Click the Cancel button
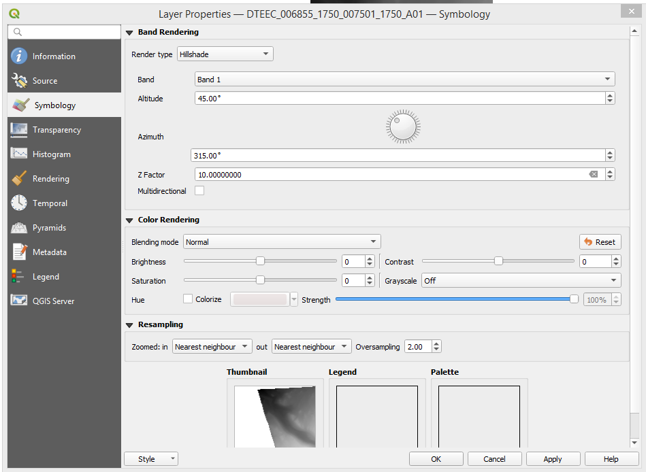646x472 pixels. pyautogui.click(x=494, y=459)
